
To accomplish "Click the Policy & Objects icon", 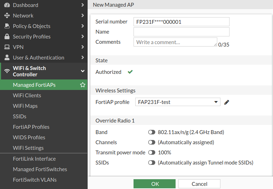I will pyautogui.click(x=7, y=26).
